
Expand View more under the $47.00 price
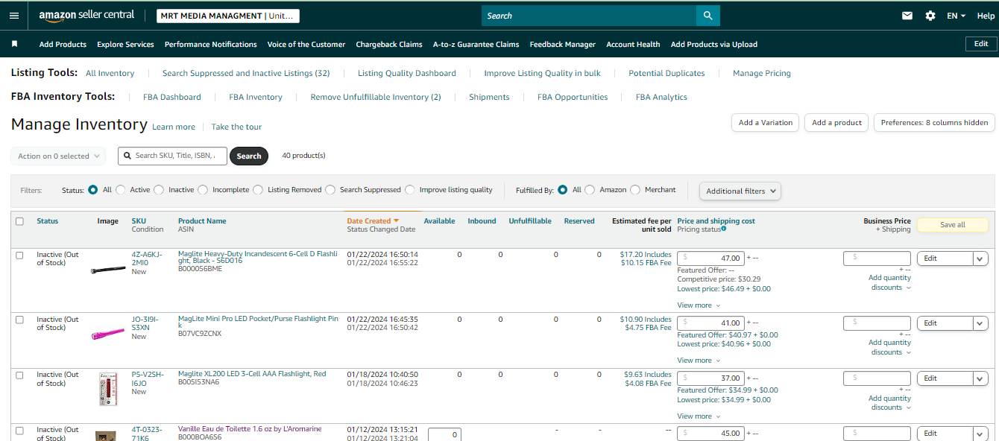699,305
